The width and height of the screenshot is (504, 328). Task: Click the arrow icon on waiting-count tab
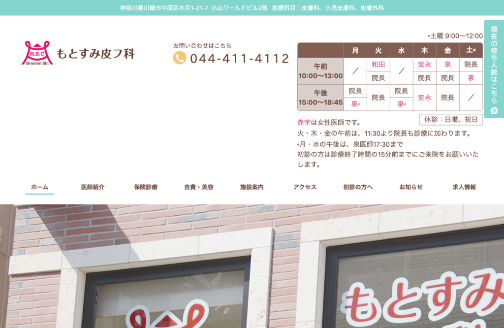click(x=494, y=111)
